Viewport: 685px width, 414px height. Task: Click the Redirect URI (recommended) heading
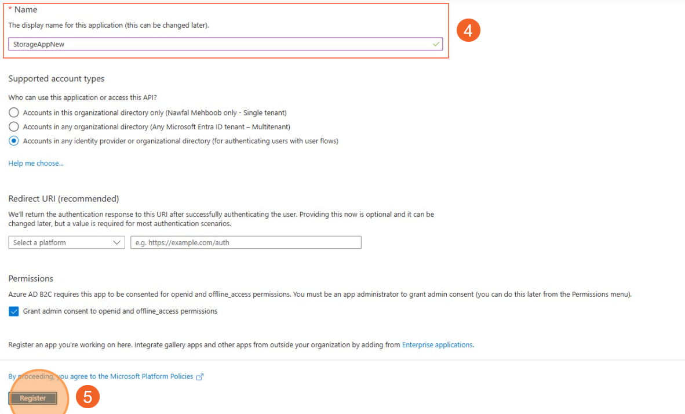coord(64,199)
